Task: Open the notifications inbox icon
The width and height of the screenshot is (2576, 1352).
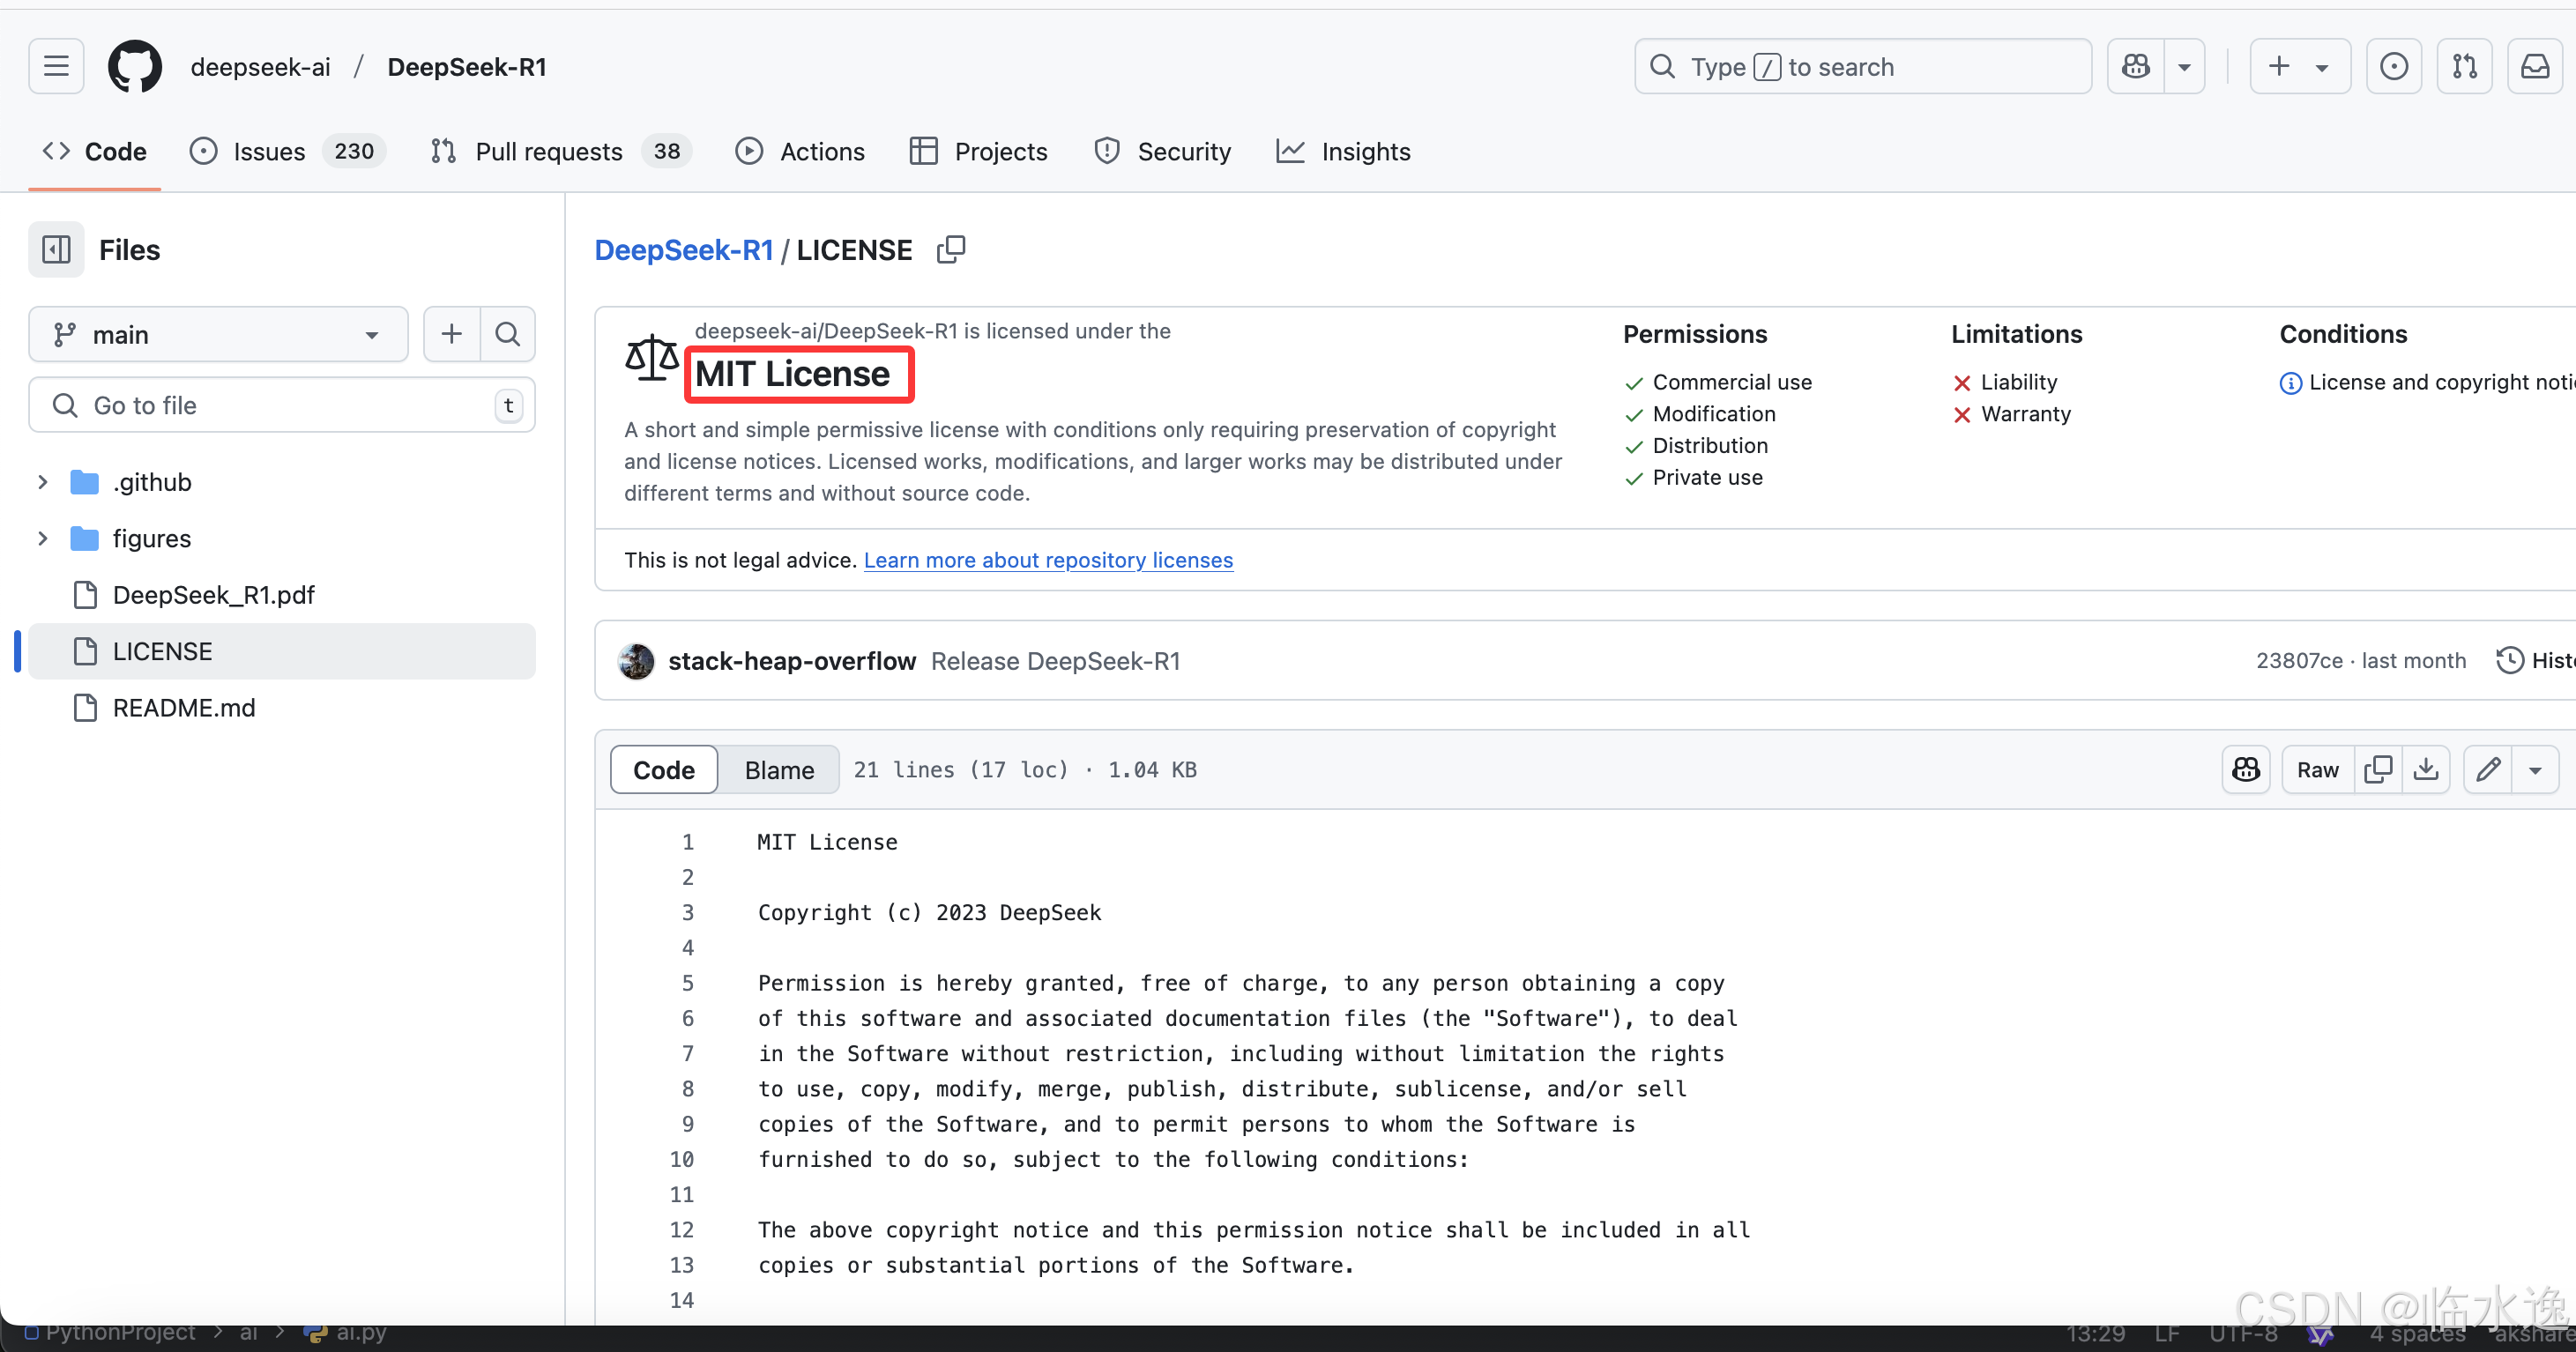Action: (x=2534, y=67)
